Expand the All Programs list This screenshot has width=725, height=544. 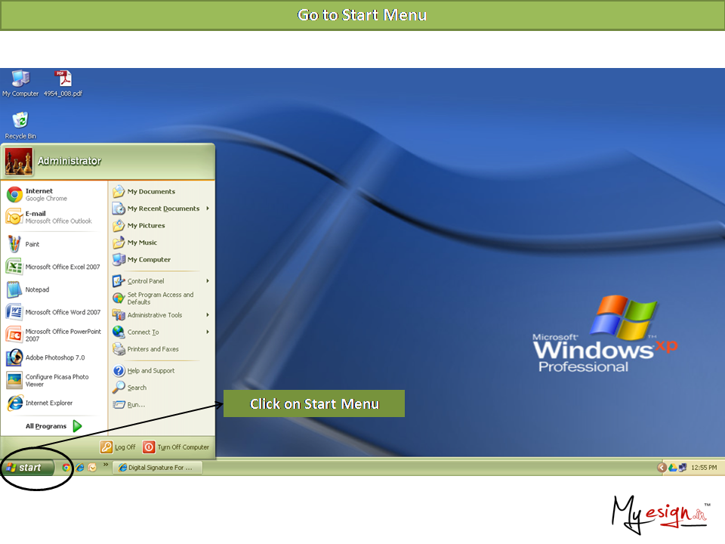53,426
